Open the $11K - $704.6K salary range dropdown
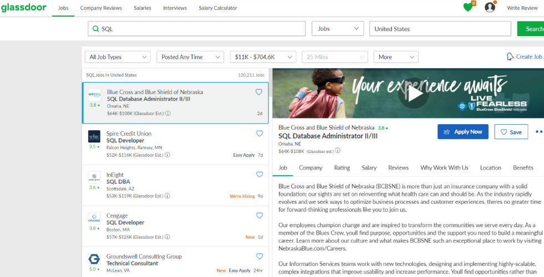This screenshot has height=277, width=544. click(263, 57)
